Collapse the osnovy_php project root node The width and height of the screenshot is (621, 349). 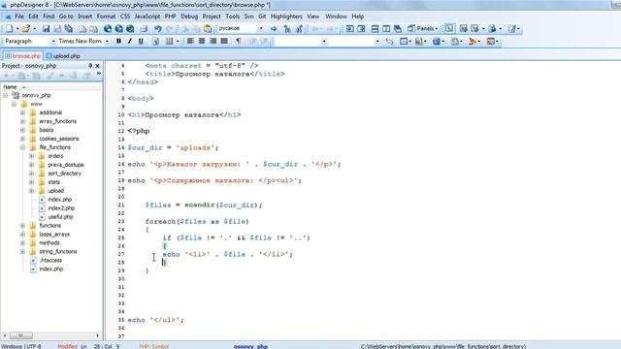[5, 95]
